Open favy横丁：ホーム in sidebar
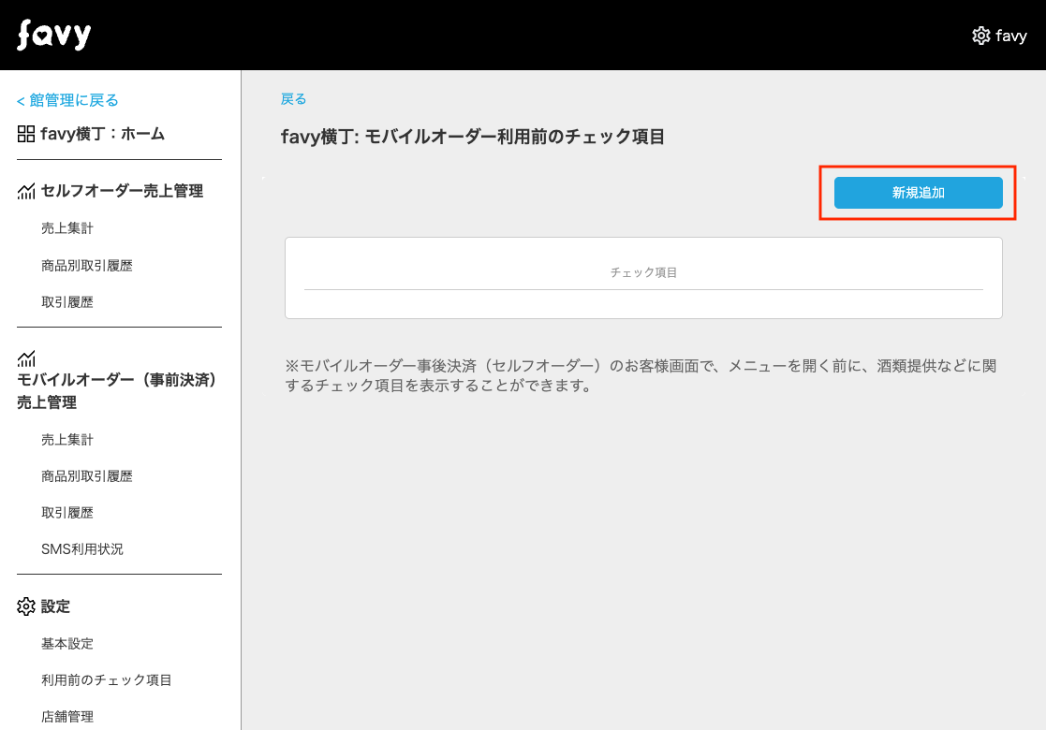Image resolution: width=1046 pixels, height=730 pixels. click(x=102, y=134)
